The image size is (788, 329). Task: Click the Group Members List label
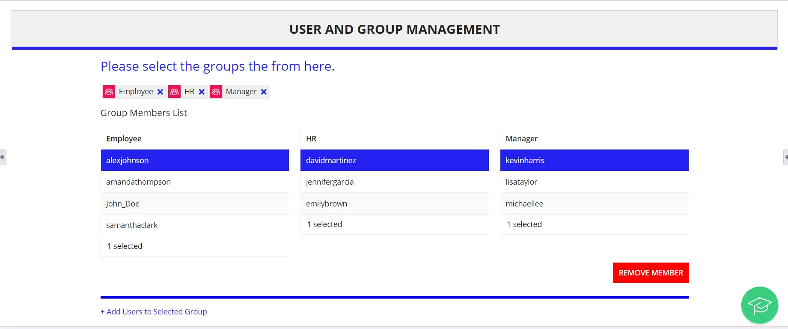[144, 113]
